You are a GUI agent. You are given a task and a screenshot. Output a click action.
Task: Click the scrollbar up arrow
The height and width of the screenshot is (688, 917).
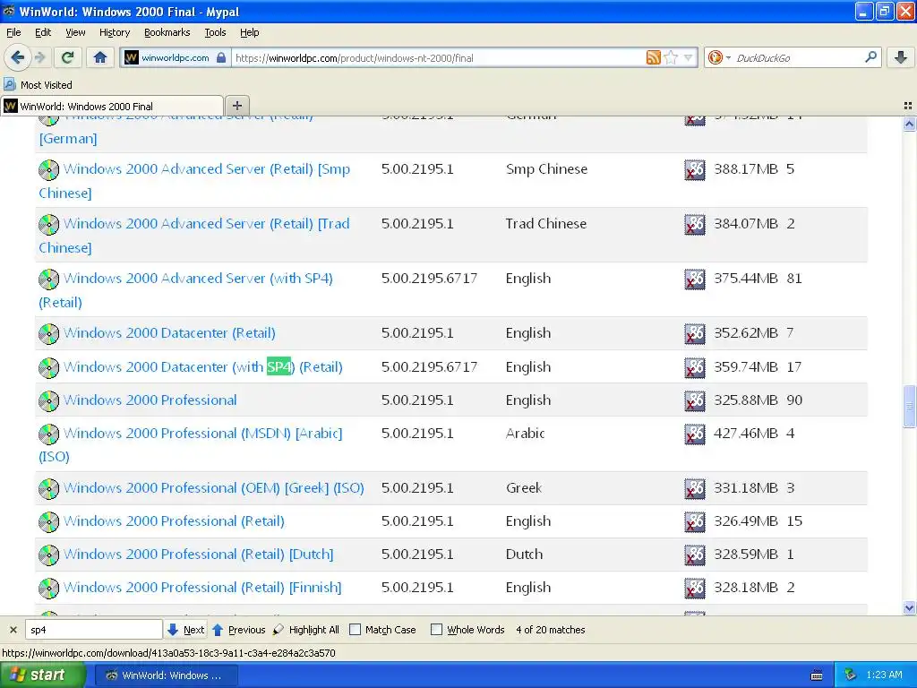[x=909, y=124]
